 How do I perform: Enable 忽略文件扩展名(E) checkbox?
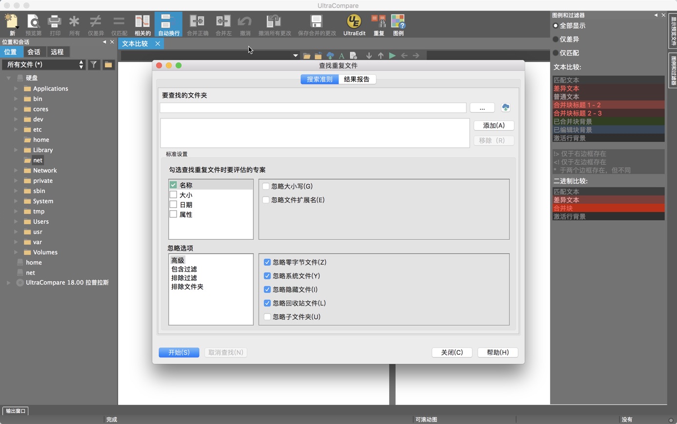266,200
